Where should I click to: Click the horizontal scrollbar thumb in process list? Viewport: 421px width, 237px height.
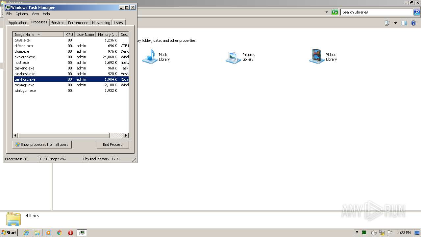tap(63, 135)
